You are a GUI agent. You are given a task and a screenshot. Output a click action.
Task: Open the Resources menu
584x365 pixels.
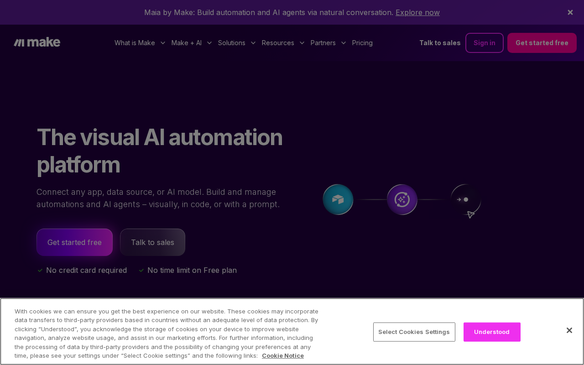[x=278, y=43]
